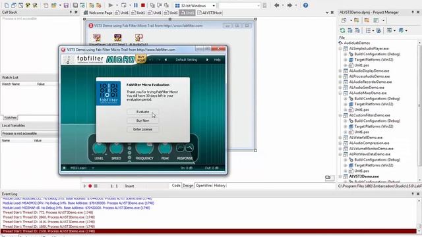Select Unit1.pas under ALSimpleAudioPlayer.exe

pos(362,65)
